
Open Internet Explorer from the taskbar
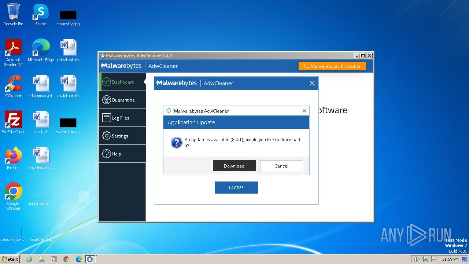(29, 259)
